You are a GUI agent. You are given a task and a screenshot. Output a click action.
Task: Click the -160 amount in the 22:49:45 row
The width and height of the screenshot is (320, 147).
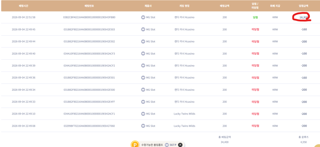click(x=304, y=29)
